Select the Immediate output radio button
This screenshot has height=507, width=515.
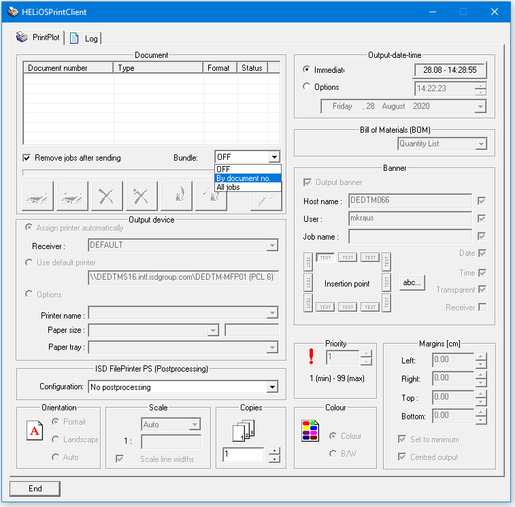coord(307,69)
